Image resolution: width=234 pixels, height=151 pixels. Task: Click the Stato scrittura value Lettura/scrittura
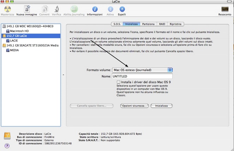pos(111,137)
